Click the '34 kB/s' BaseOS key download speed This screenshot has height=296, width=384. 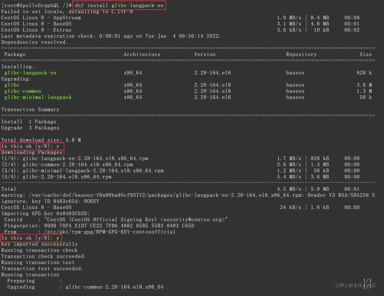tap(291, 207)
